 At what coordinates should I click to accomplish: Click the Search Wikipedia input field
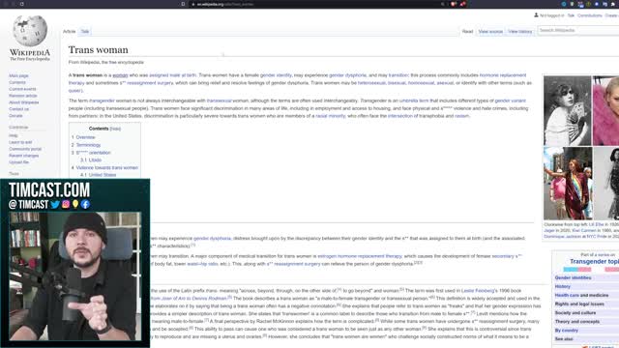coord(578,30)
